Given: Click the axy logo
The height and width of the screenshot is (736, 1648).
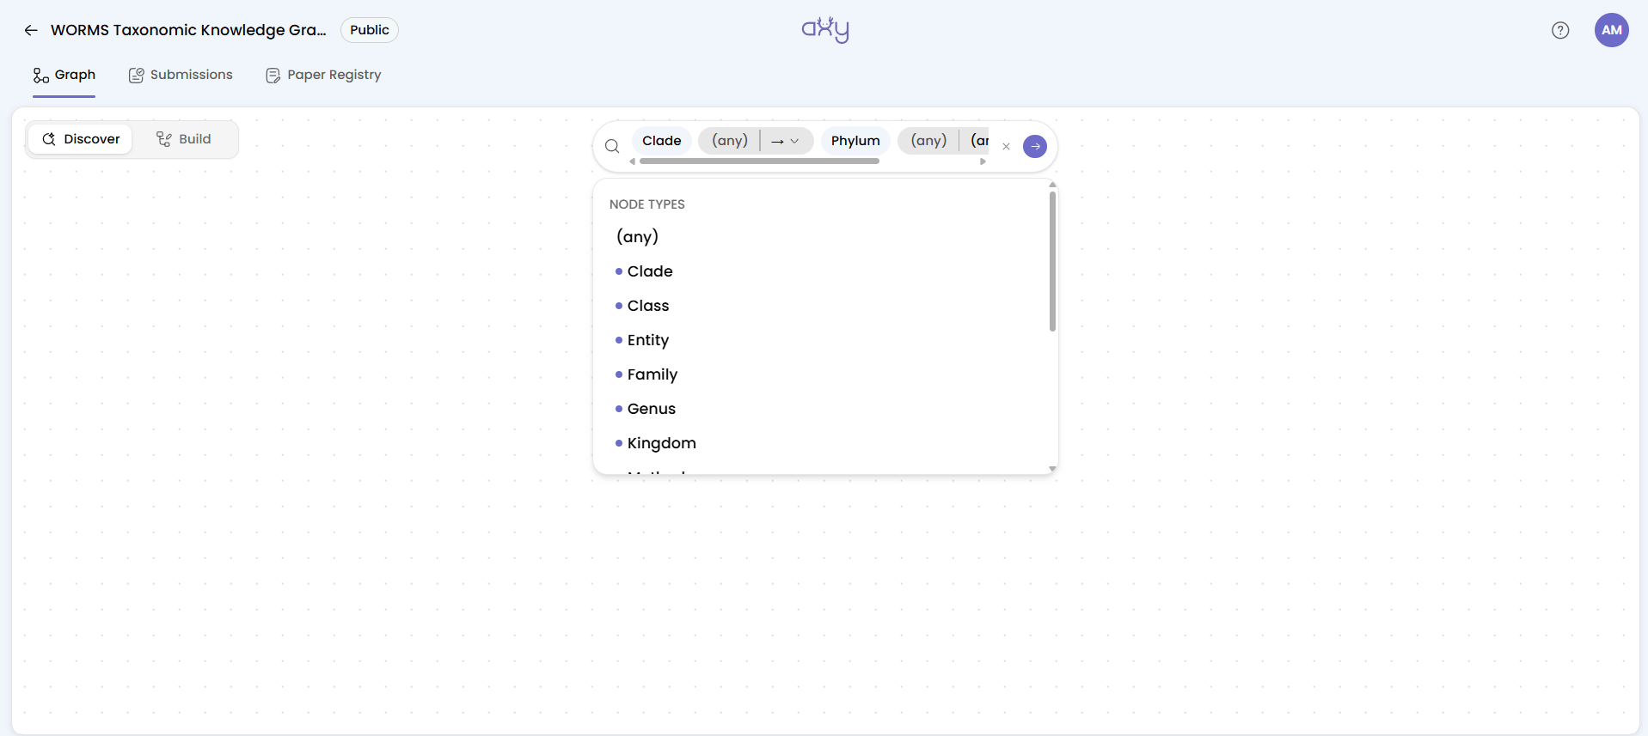Looking at the screenshot, I should click(825, 29).
